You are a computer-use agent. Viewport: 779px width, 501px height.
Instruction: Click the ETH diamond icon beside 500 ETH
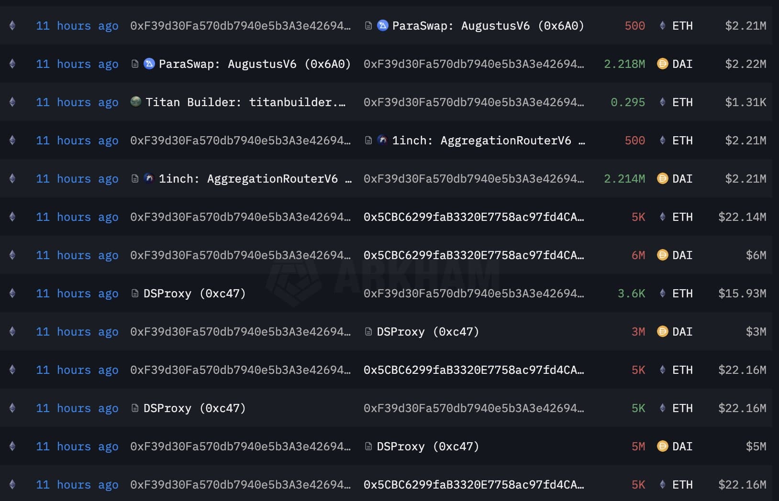(662, 26)
